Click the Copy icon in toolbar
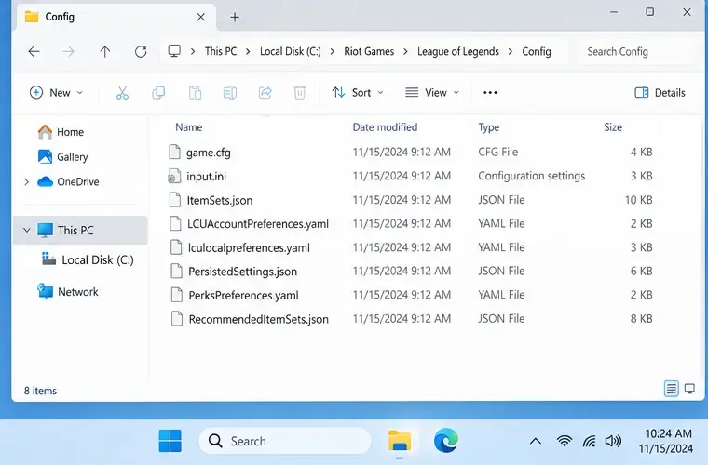708x465 pixels. pos(158,93)
